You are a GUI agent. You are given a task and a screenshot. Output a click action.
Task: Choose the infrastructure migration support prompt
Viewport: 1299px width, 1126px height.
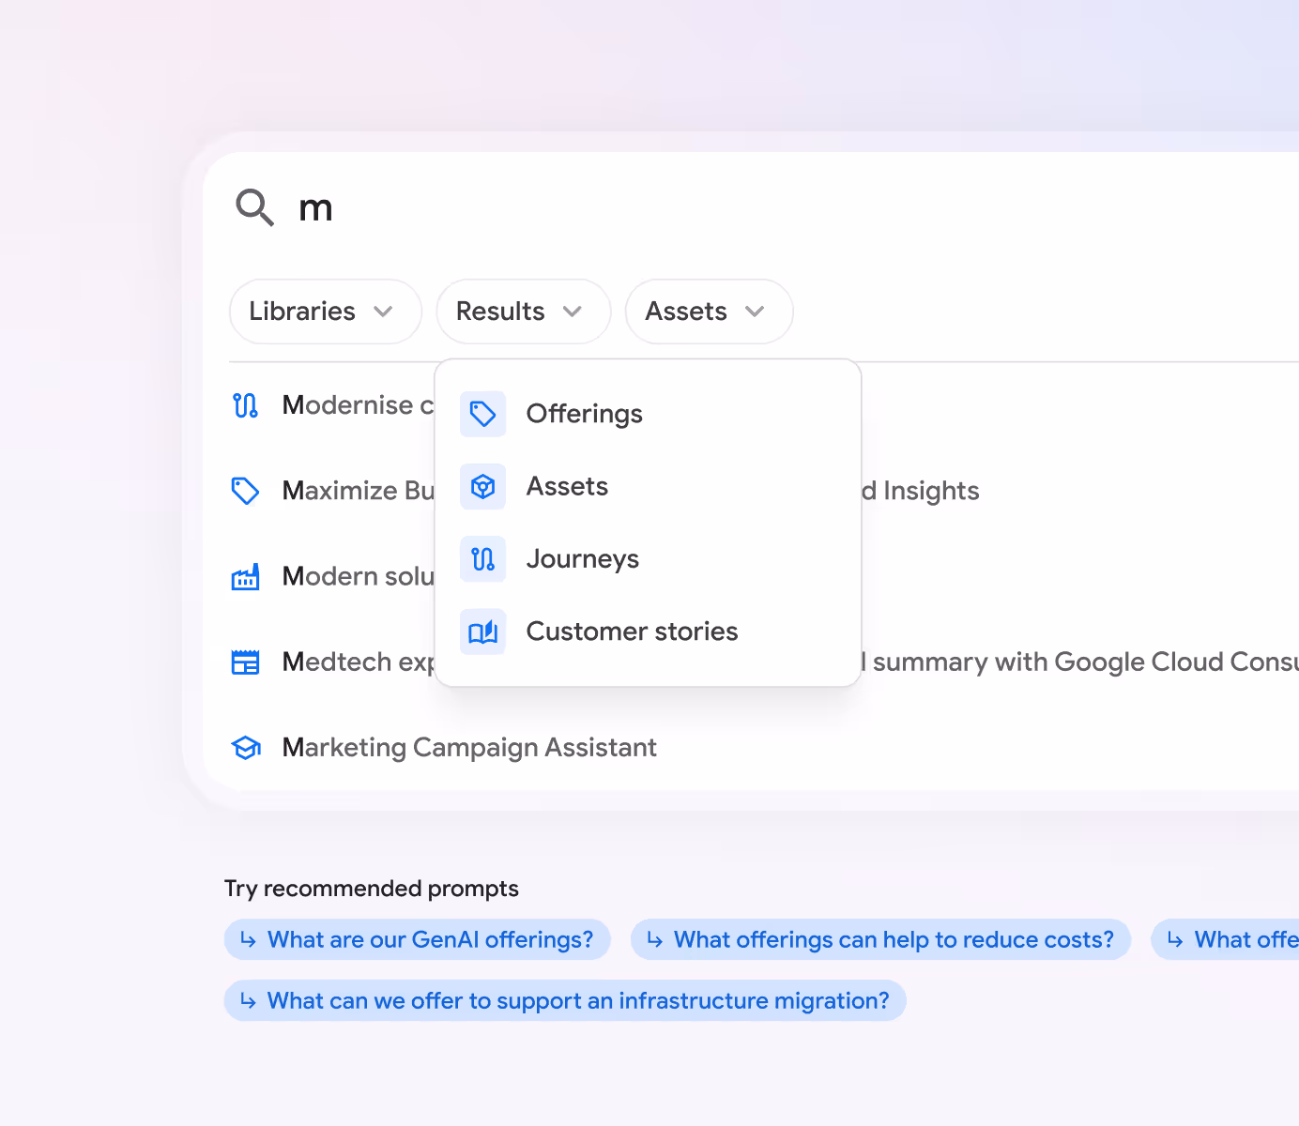[x=565, y=1001]
